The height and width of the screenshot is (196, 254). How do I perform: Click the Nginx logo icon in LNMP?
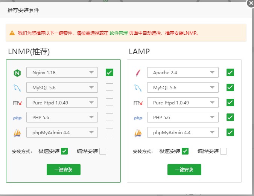click(17, 73)
